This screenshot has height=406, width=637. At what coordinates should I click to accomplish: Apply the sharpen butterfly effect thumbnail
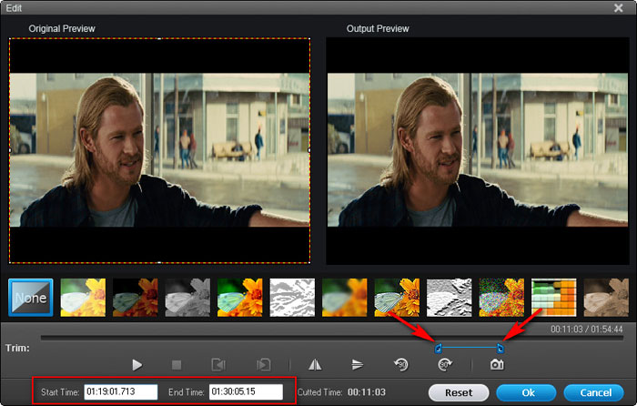click(x=397, y=298)
